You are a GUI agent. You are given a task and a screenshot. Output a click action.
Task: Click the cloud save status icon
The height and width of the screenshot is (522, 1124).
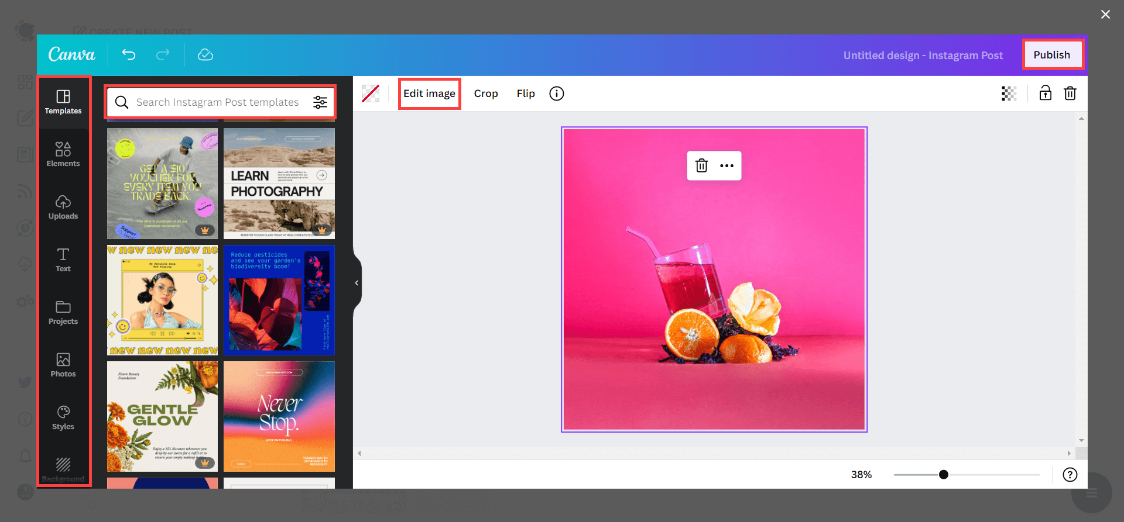[x=205, y=55]
